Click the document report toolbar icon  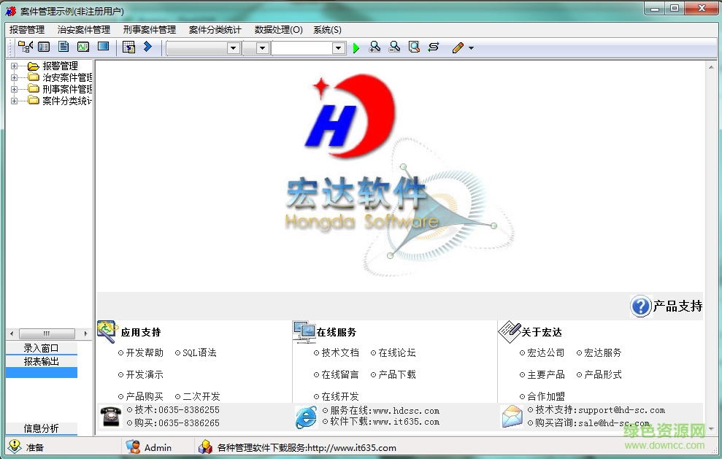[x=64, y=47]
